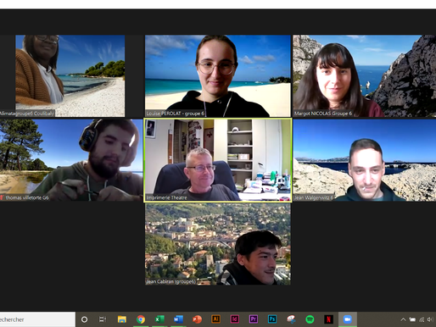Click the "thomas villetorte G6" name label
Screen dimensions: 436x327
point(27,197)
